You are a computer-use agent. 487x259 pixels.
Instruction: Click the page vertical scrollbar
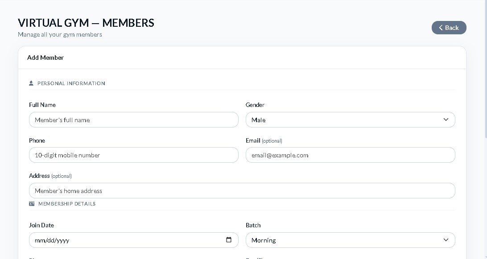pos(486,68)
